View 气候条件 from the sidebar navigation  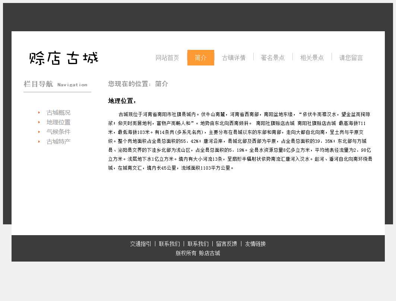58,132
